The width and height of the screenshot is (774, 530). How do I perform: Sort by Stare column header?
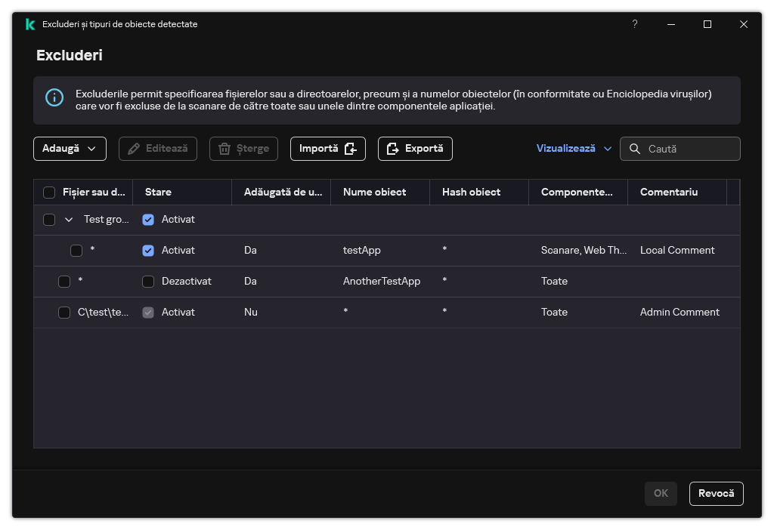tap(158, 193)
